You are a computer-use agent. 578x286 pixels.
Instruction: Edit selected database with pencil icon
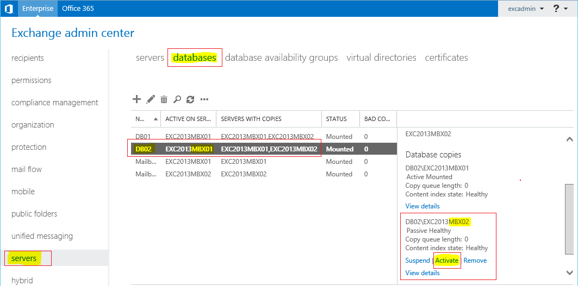click(x=151, y=99)
